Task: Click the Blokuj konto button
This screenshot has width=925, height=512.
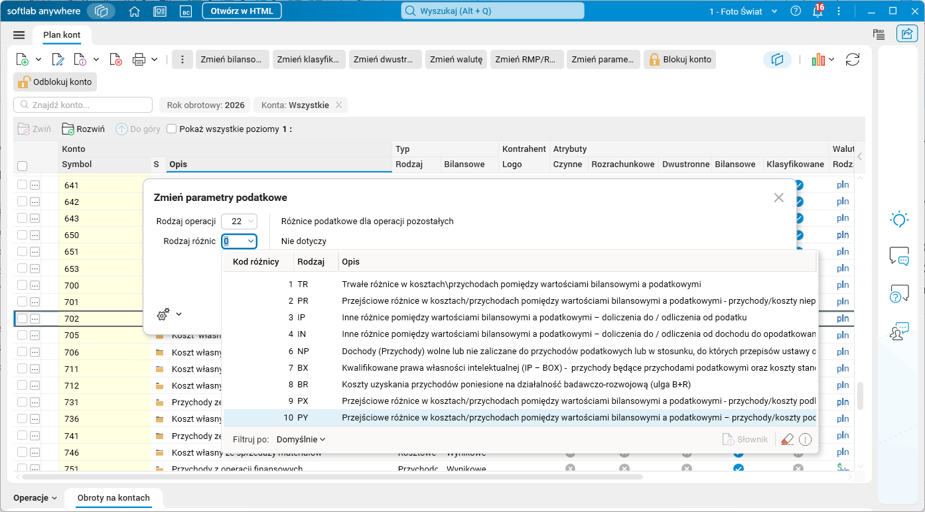Action: [680, 60]
